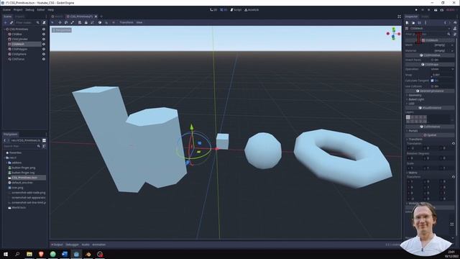
Task: Open the Script workspace
Action: point(236,9)
